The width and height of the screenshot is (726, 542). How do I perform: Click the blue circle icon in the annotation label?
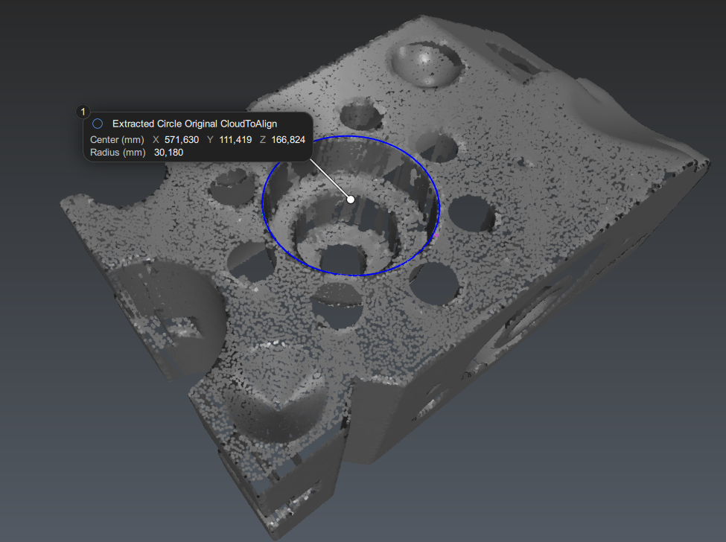[98, 124]
